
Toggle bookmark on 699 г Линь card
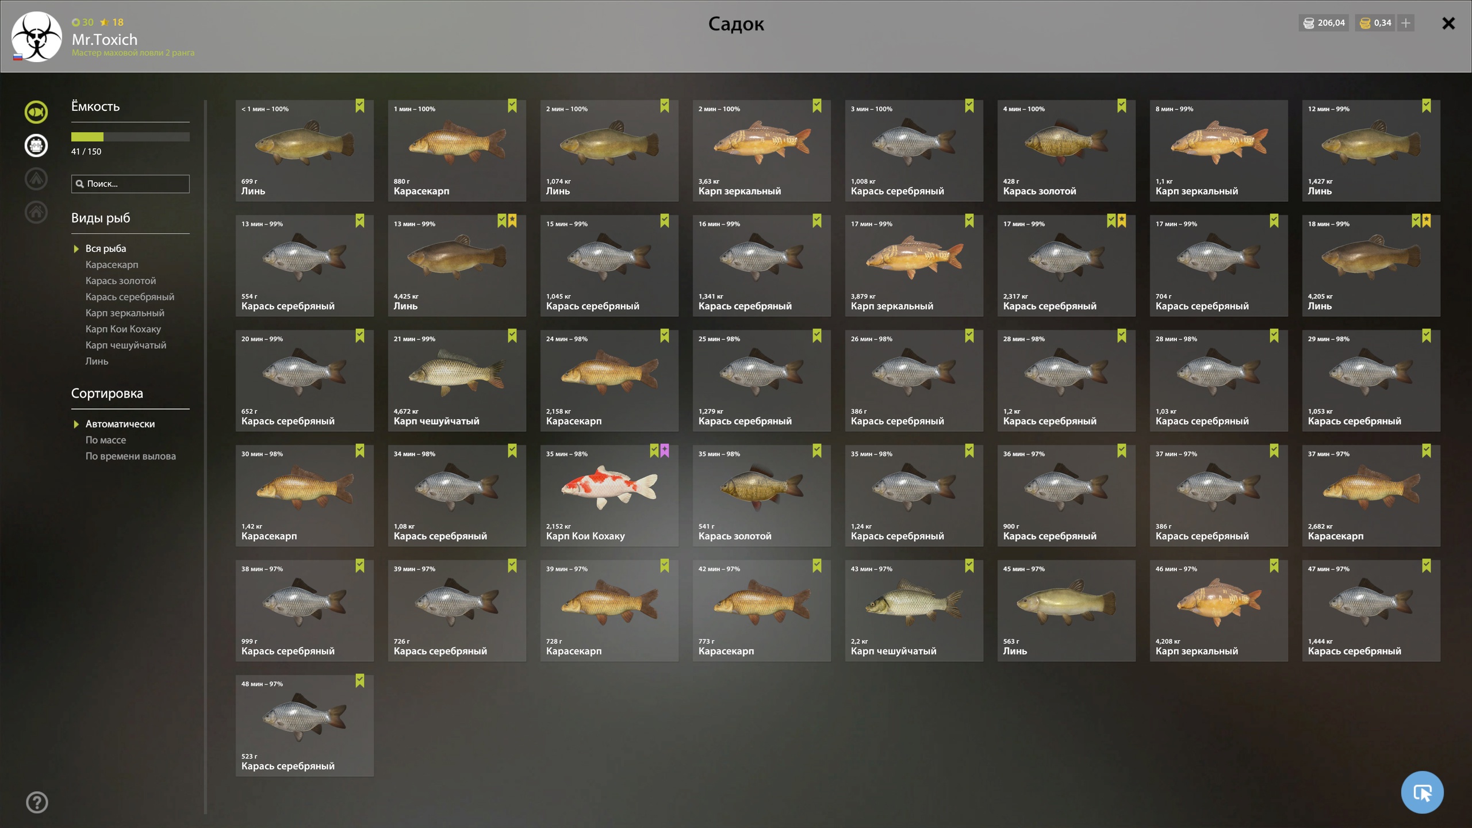[360, 106]
